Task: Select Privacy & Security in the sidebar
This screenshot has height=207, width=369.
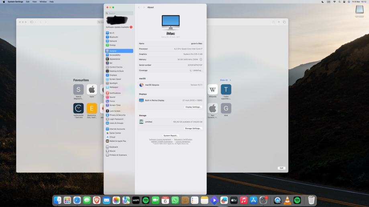Action: coord(117,115)
